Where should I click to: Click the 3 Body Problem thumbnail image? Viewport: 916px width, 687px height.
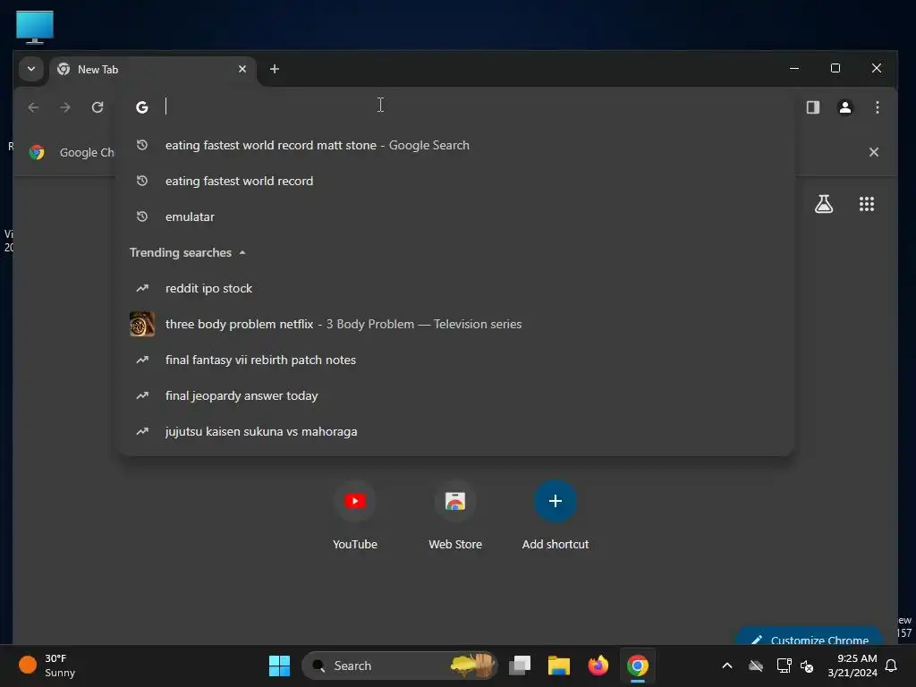click(142, 324)
